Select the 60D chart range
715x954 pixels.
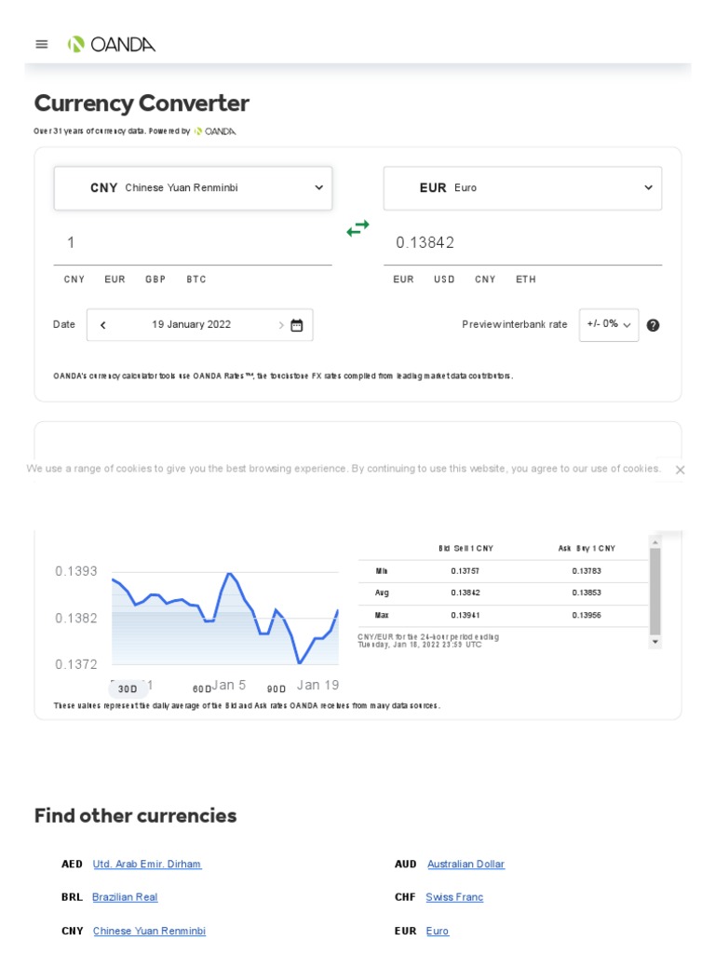[202, 688]
